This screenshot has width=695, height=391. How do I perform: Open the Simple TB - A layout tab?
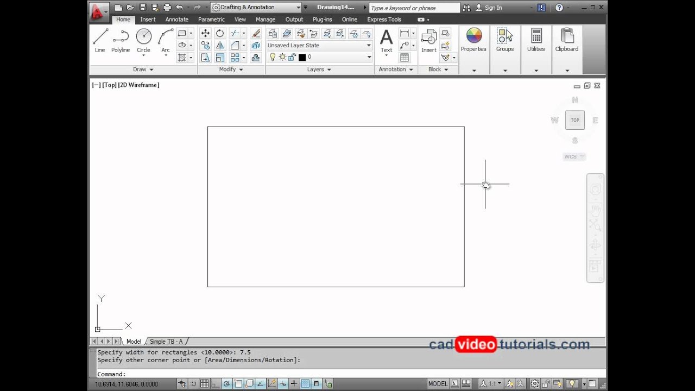[x=166, y=342]
